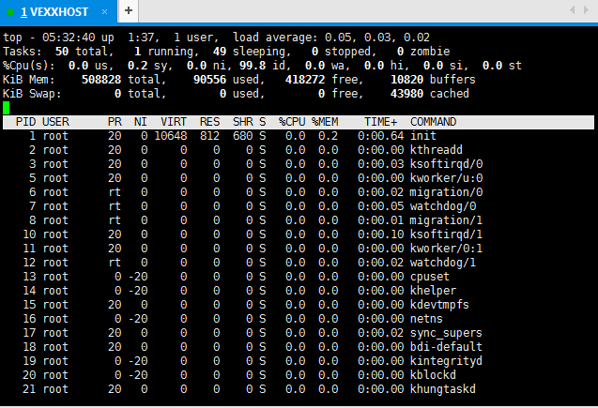Click the SHR column header
Viewport: 598px width, 408px height.
pyautogui.click(x=243, y=122)
